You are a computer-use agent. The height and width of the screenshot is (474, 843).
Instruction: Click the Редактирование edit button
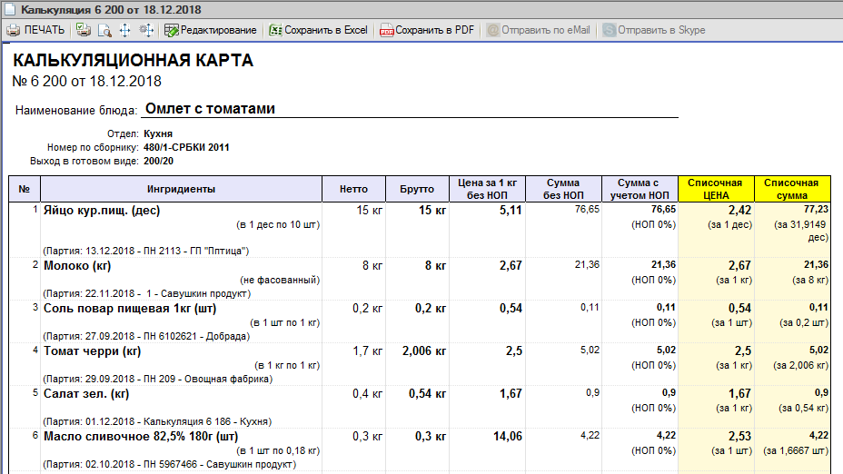[x=211, y=30]
